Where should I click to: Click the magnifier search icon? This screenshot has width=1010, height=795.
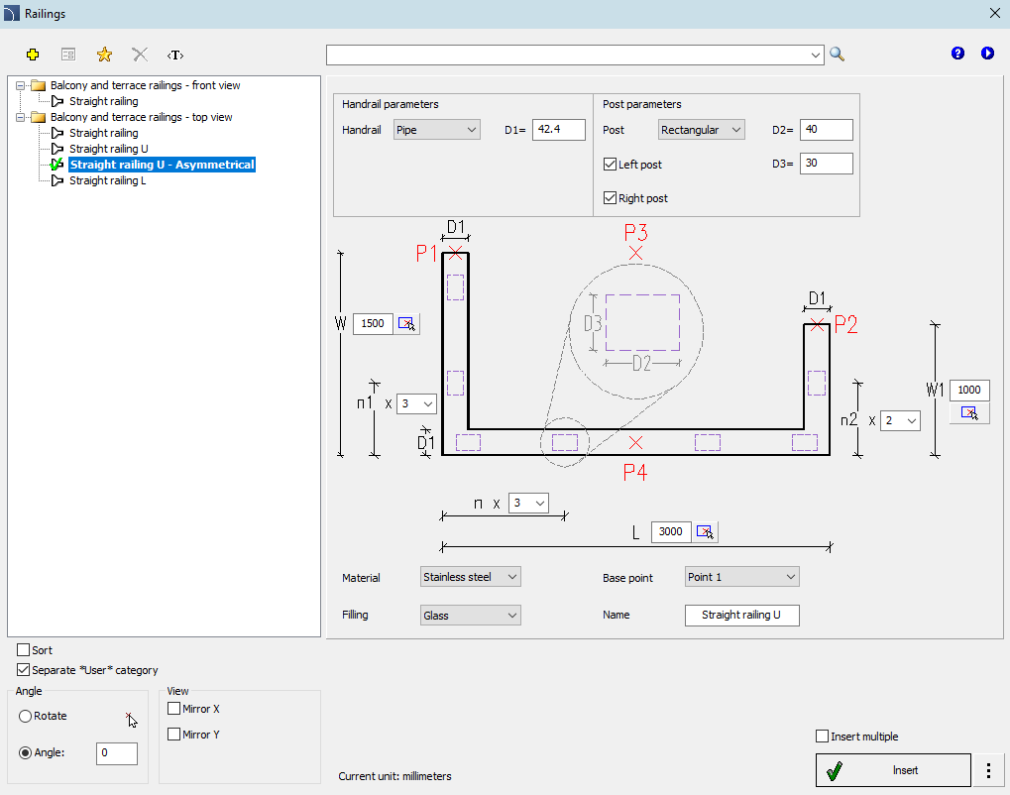click(x=838, y=55)
